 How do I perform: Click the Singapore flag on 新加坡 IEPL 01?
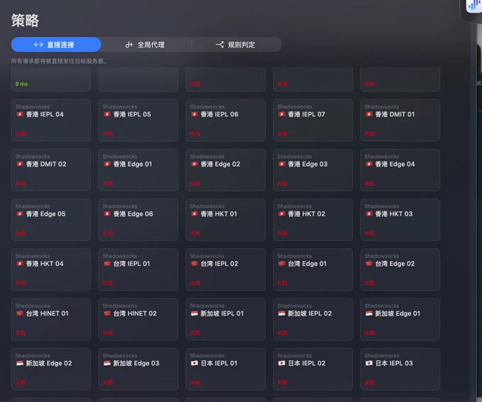pyautogui.click(x=194, y=313)
